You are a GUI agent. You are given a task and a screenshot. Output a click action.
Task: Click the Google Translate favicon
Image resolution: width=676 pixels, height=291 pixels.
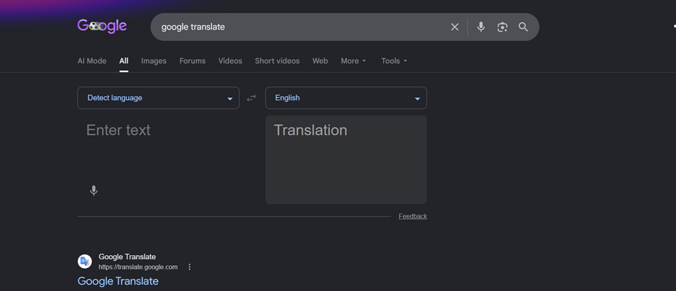[x=84, y=261]
